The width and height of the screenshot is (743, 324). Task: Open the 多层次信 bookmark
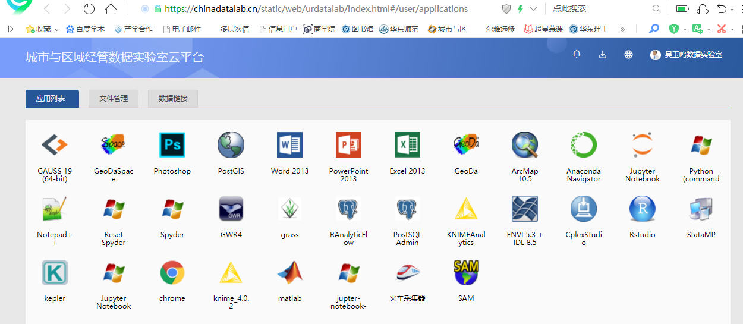coord(235,29)
